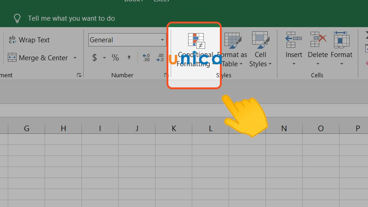Expand the Format dropdown arrow

click(342, 64)
